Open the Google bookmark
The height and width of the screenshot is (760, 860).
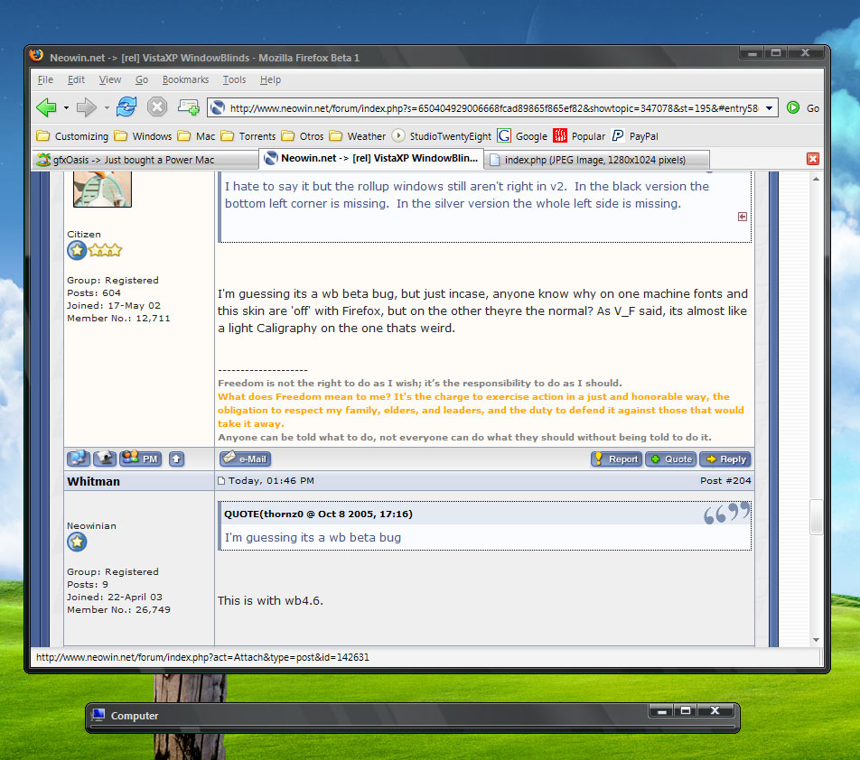point(522,136)
